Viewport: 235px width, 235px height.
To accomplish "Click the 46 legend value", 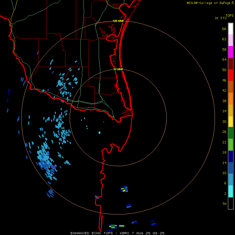I will point(224,80).
